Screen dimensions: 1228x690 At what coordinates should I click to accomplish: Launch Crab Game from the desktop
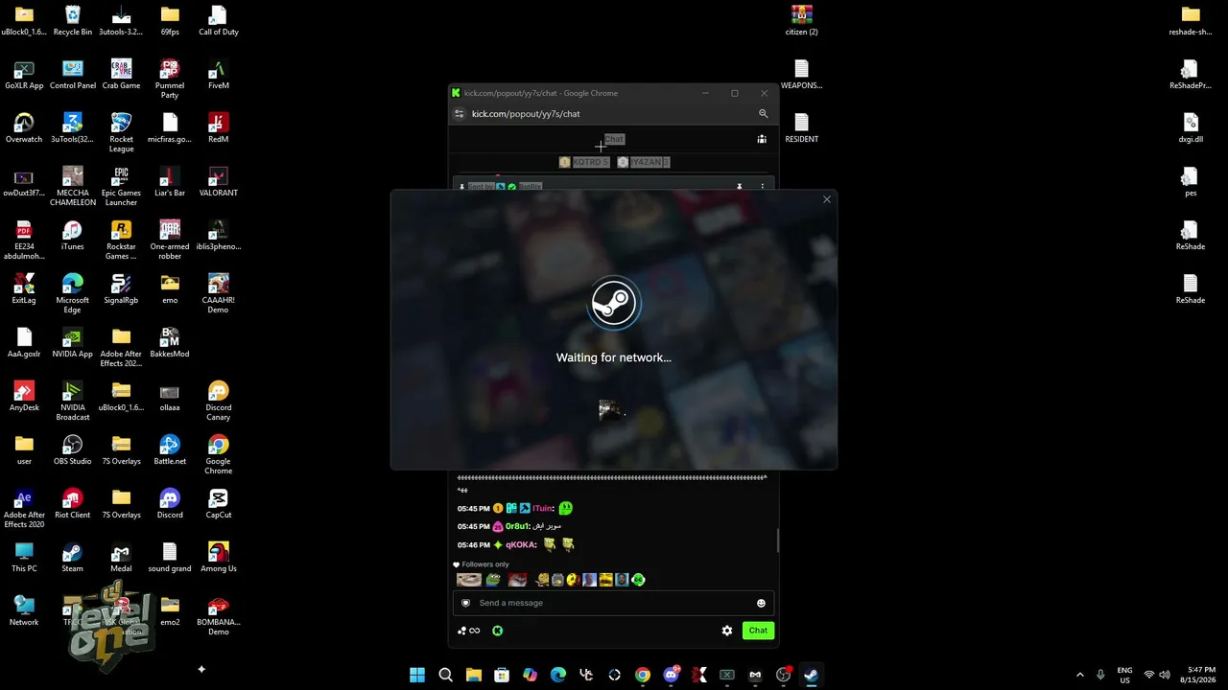tap(121, 74)
